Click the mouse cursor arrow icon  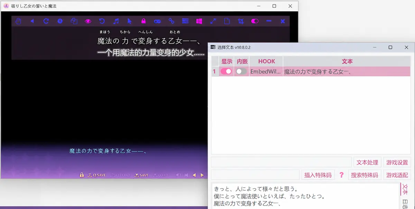(130, 21)
